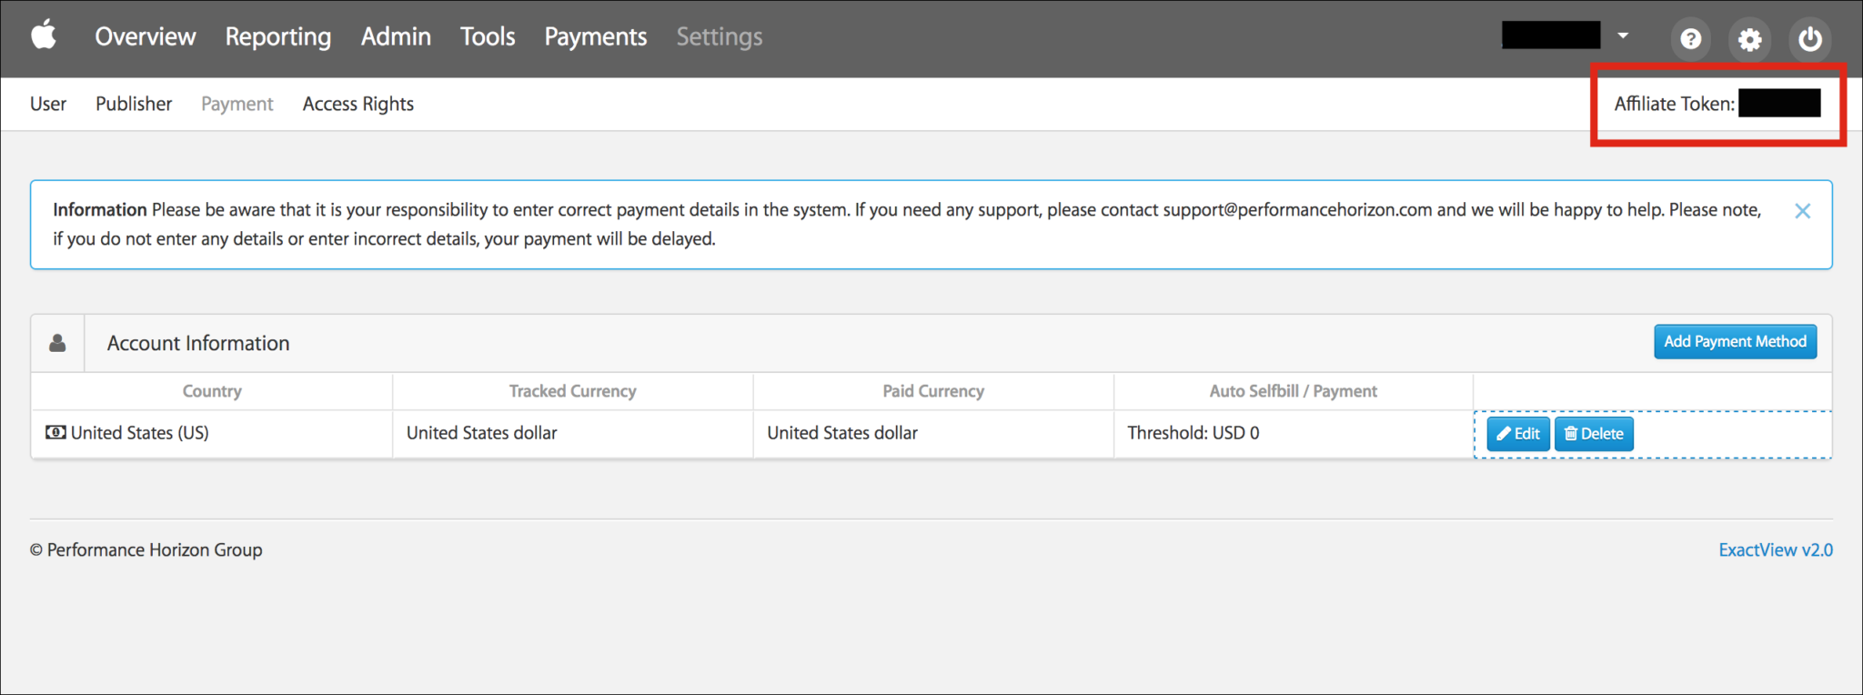Open the Tools menu
The height and width of the screenshot is (695, 1863).
pos(488,36)
